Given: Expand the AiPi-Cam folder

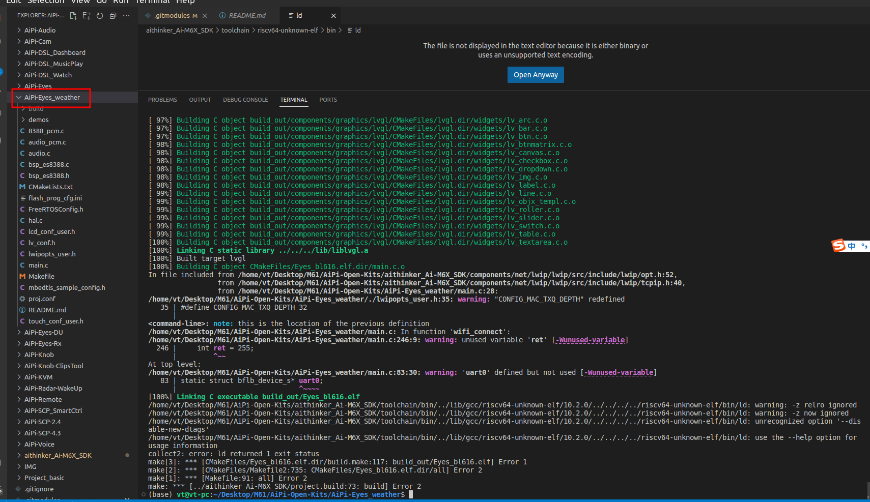Looking at the screenshot, I should coord(72,41).
